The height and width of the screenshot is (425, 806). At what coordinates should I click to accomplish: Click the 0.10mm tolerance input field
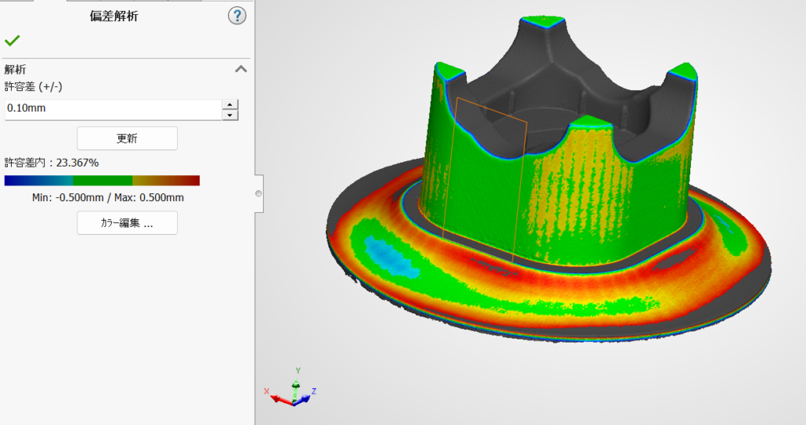(x=110, y=109)
